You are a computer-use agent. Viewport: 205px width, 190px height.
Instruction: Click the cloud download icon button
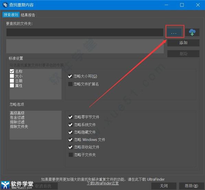pyautogui.click(x=192, y=32)
